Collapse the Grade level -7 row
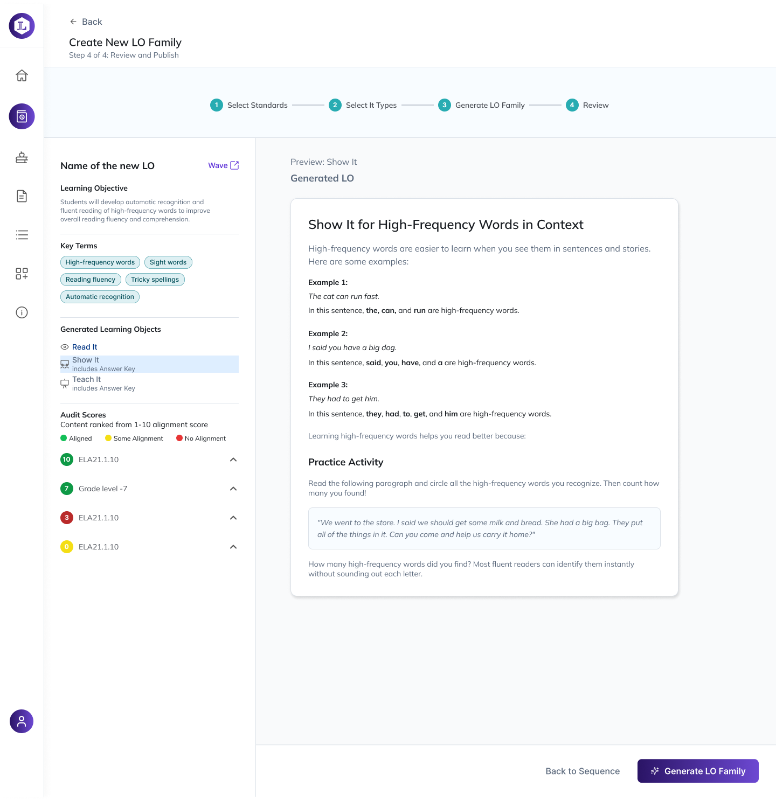 click(x=233, y=489)
